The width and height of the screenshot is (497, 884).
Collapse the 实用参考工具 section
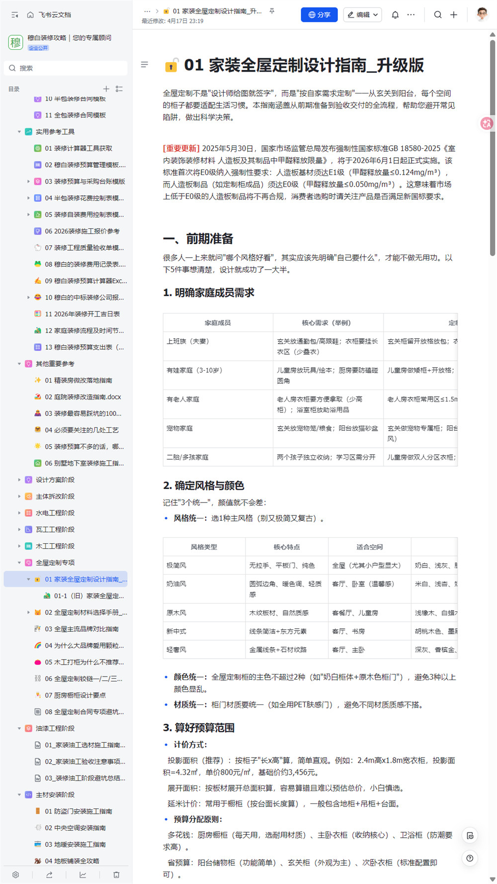point(19,132)
